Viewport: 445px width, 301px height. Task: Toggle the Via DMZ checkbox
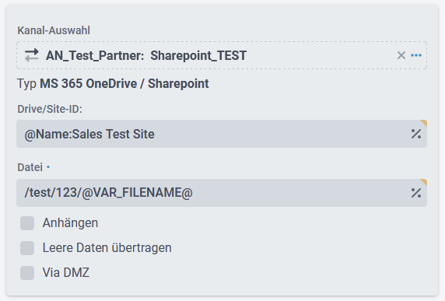[x=27, y=273]
